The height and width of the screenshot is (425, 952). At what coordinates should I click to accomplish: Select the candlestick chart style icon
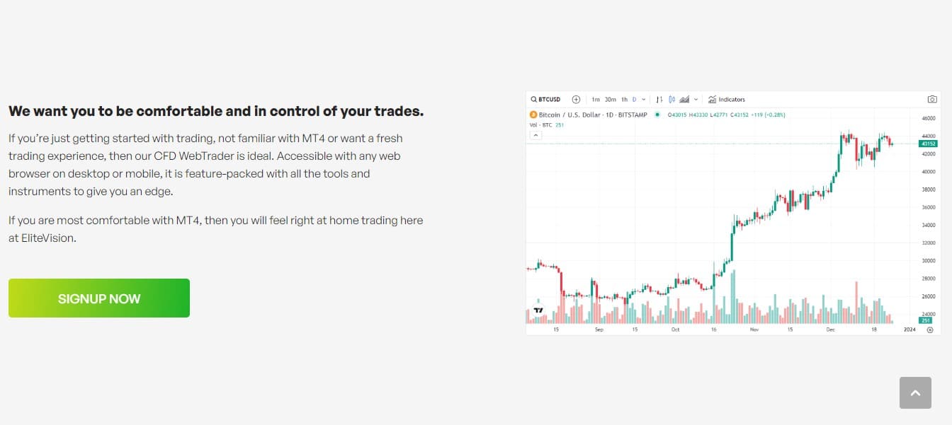[x=671, y=99]
